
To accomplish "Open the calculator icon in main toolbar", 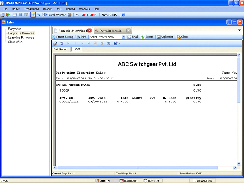I will (15, 15).
